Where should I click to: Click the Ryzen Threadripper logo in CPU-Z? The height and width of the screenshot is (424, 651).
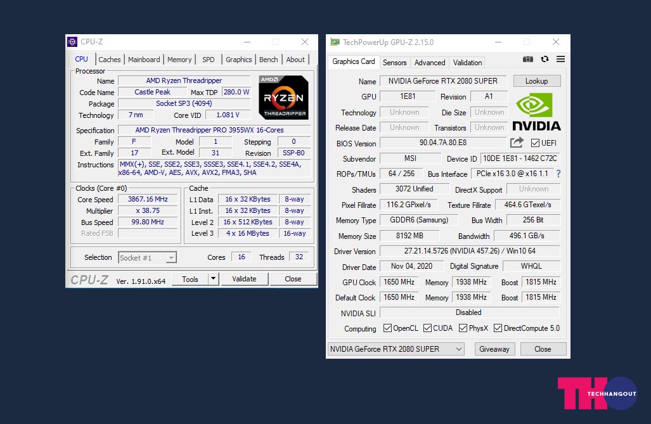pyautogui.click(x=283, y=98)
